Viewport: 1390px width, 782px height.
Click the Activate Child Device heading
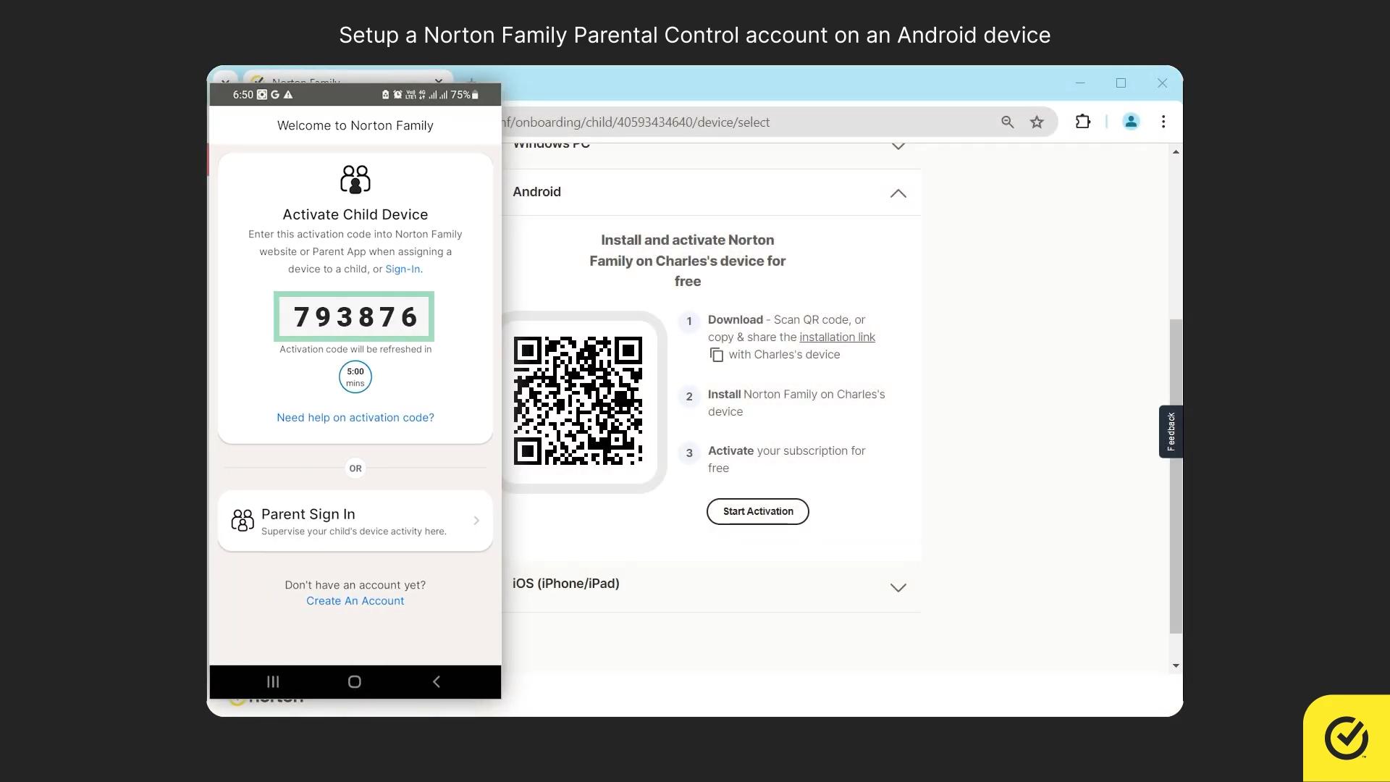(355, 214)
